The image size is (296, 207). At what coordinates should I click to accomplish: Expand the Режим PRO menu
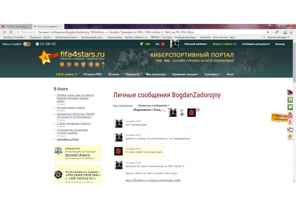pos(94,74)
